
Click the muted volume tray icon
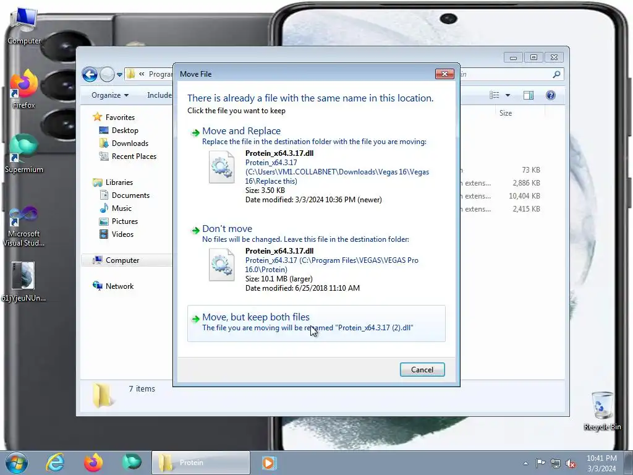(571, 464)
